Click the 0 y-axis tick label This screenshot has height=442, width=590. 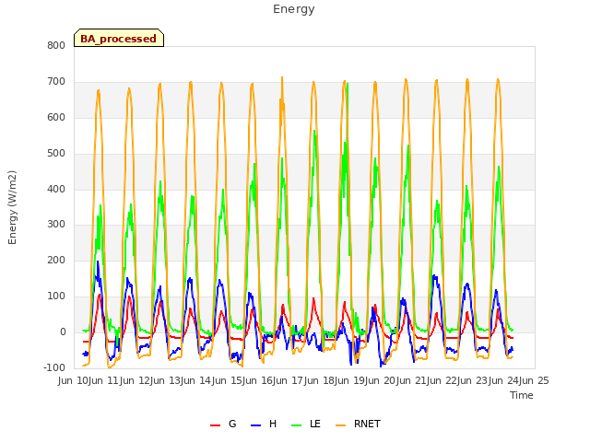click(x=63, y=331)
